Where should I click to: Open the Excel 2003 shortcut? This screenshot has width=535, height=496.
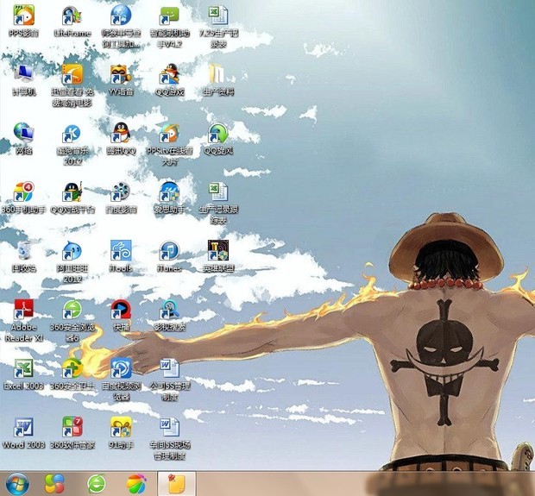[24, 369]
